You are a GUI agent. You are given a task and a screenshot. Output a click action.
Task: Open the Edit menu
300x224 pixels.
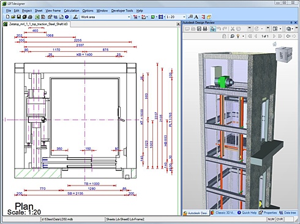[x=17, y=10]
